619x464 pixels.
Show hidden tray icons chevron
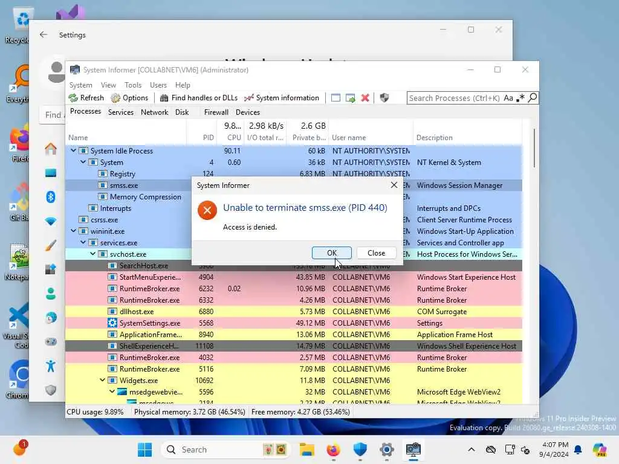(472, 449)
